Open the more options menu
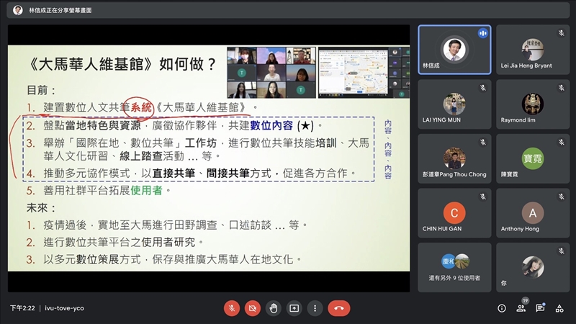Image resolution: width=576 pixels, height=324 pixels. (315, 308)
